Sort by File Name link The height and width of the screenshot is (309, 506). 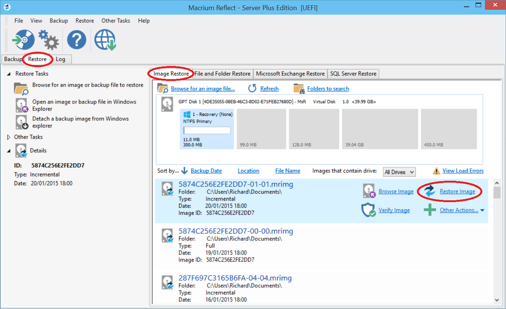pyautogui.click(x=288, y=171)
